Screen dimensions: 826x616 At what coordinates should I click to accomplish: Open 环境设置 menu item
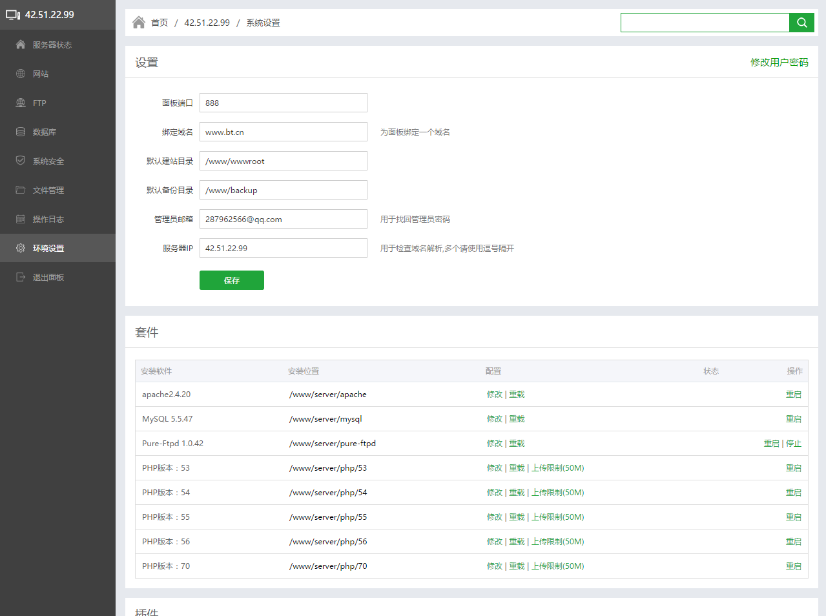coord(48,248)
